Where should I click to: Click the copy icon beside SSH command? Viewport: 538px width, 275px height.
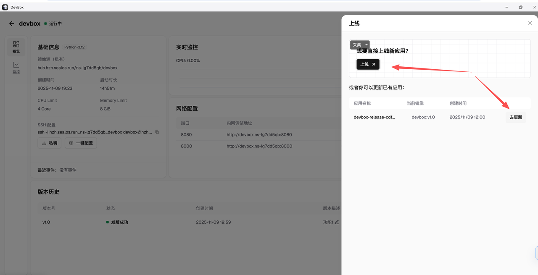[157, 132]
